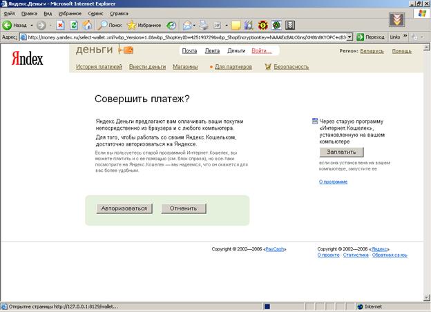Open Поиск search with magnifier icon
The width and height of the screenshot is (431, 312).
click(x=110, y=26)
